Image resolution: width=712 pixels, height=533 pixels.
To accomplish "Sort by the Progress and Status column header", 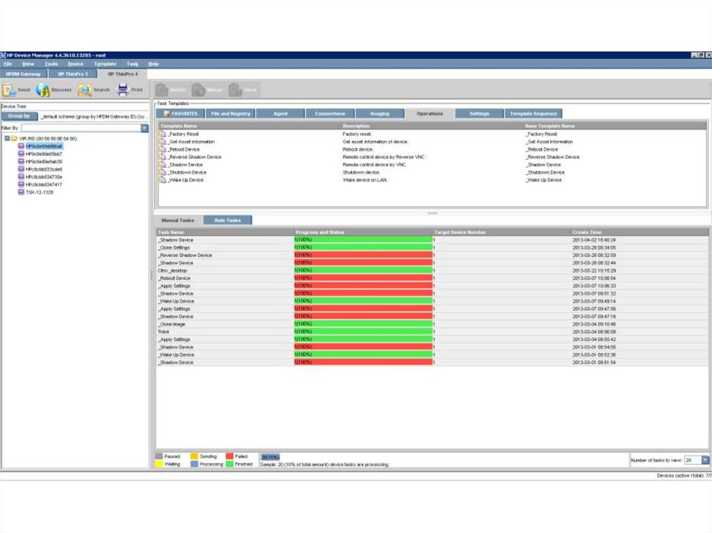I will pyautogui.click(x=363, y=232).
